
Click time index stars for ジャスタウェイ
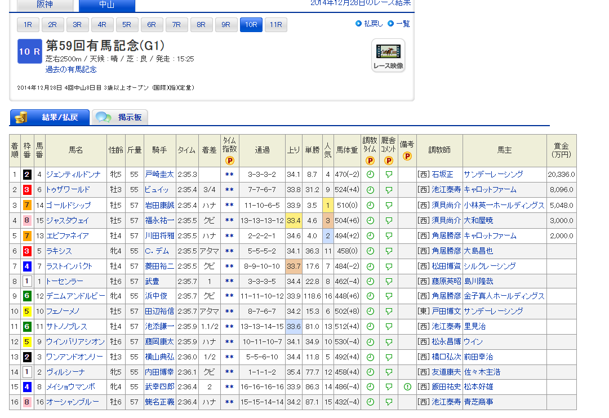[x=229, y=220]
